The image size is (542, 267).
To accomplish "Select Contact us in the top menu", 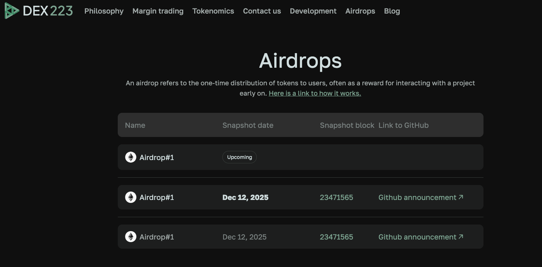I will (262, 11).
